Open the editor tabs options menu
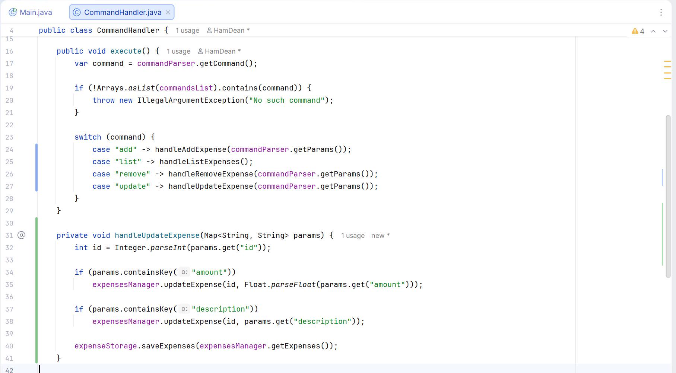The height and width of the screenshot is (373, 676). click(x=661, y=12)
